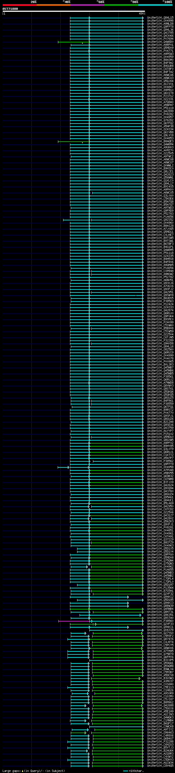Select hit label UniRef100_Q84L15

pos(160,18)
